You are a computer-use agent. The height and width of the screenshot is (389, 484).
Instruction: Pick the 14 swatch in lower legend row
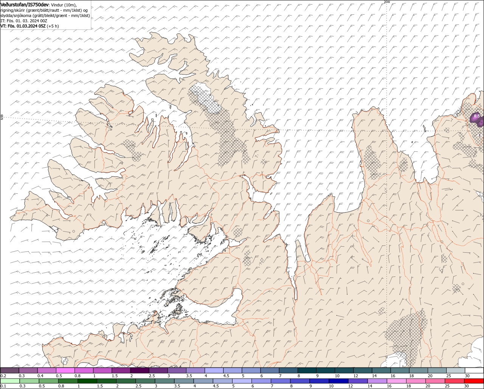pyautogui.click(x=377, y=381)
